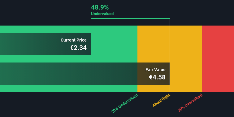Click the red overvalued zone
Viewport: 234px width, 117px height.
point(218,59)
